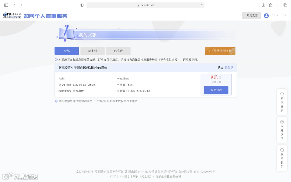
Task: Click the 我的文献 banner heading
Action: click(x=88, y=35)
